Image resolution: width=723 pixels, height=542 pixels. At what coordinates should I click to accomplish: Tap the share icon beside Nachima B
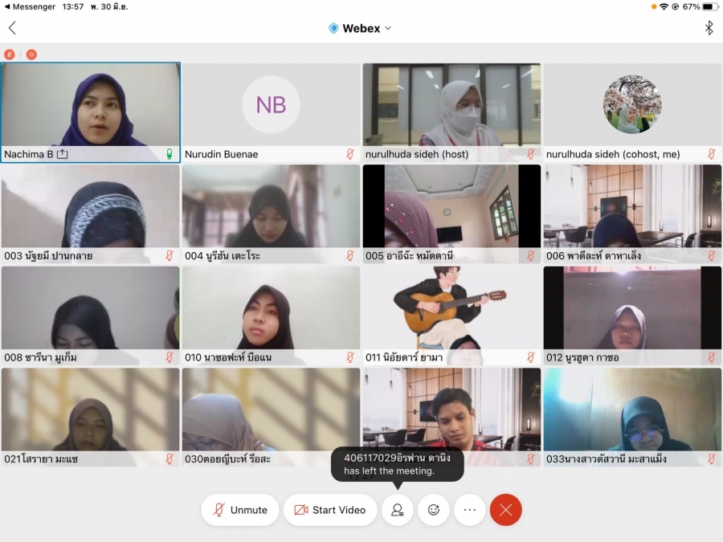[63, 154]
